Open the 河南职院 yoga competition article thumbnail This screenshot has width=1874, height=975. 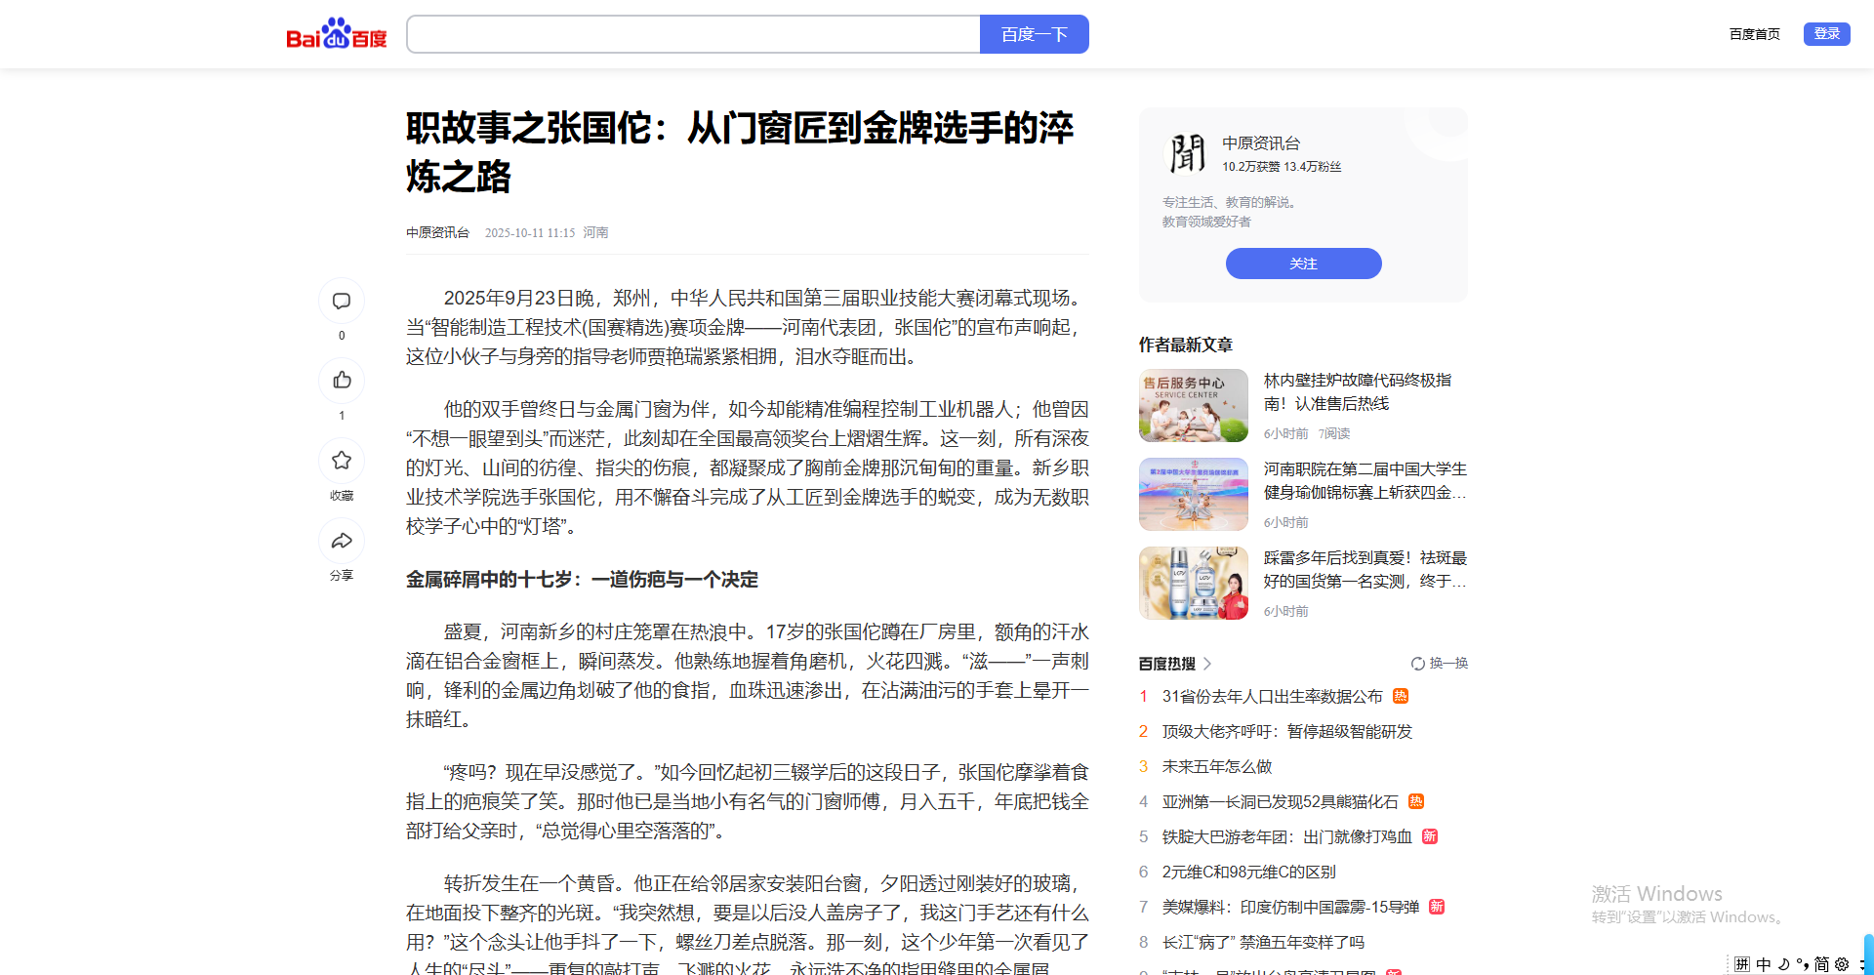[x=1193, y=495]
